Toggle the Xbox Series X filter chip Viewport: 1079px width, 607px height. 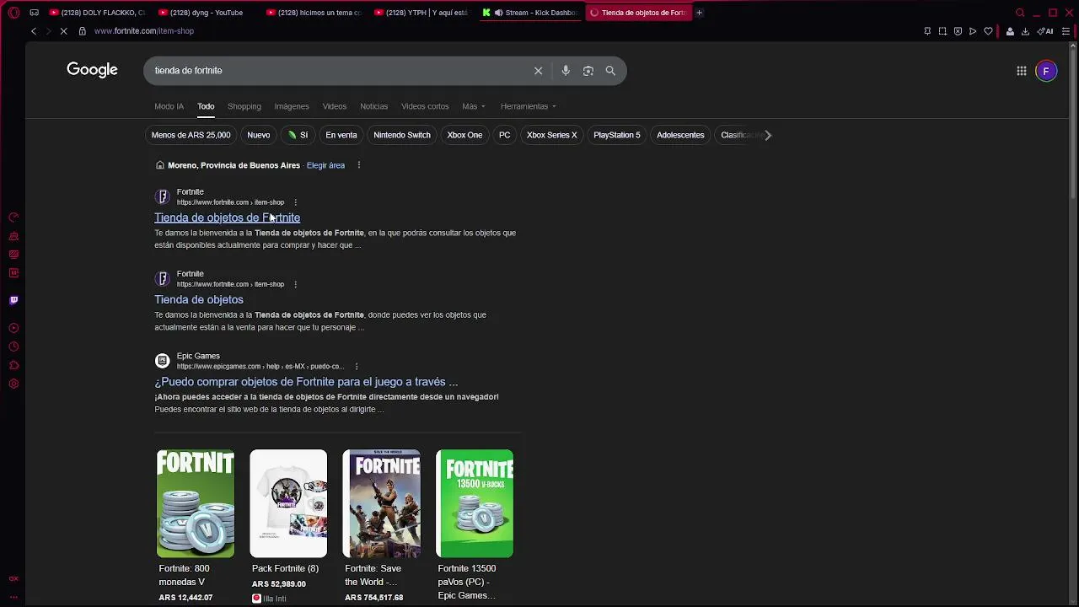pyautogui.click(x=552, y=135)
